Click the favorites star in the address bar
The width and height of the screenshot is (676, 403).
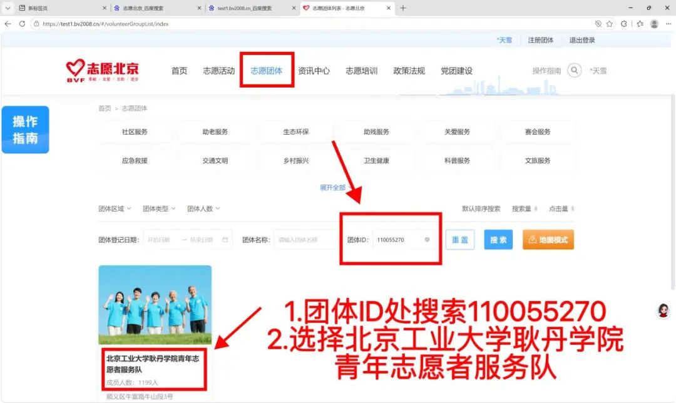click(x=609, y=24)
